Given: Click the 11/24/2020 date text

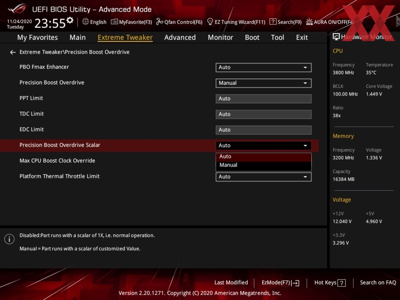Looking at the screenshot, I should coord(19,21).
